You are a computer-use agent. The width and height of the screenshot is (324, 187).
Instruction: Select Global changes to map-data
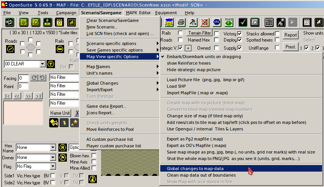pos(241,169)
